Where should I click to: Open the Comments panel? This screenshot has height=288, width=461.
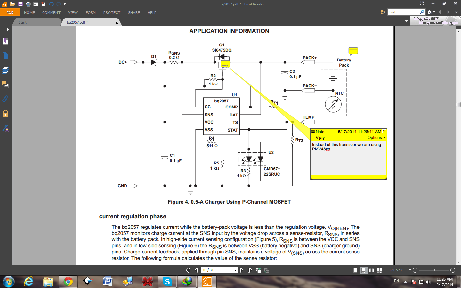click(5, 84)
